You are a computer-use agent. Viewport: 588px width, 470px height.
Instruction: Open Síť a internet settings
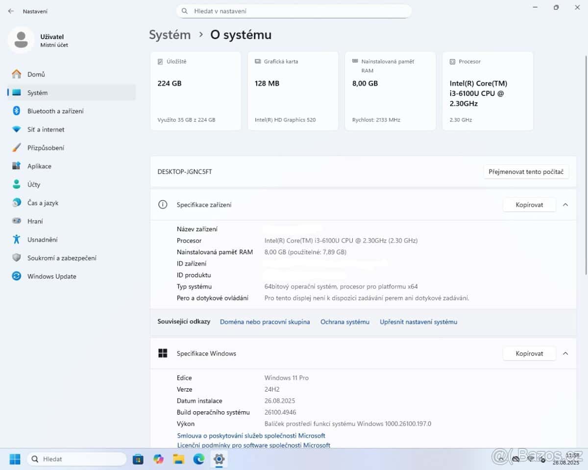(x=46, y=129)
